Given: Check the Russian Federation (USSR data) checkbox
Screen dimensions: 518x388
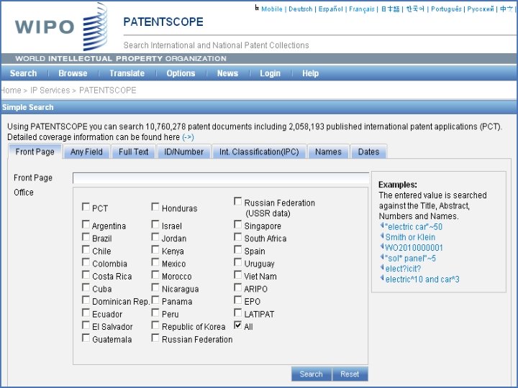Looking at the screenshot, I should 238,202.
